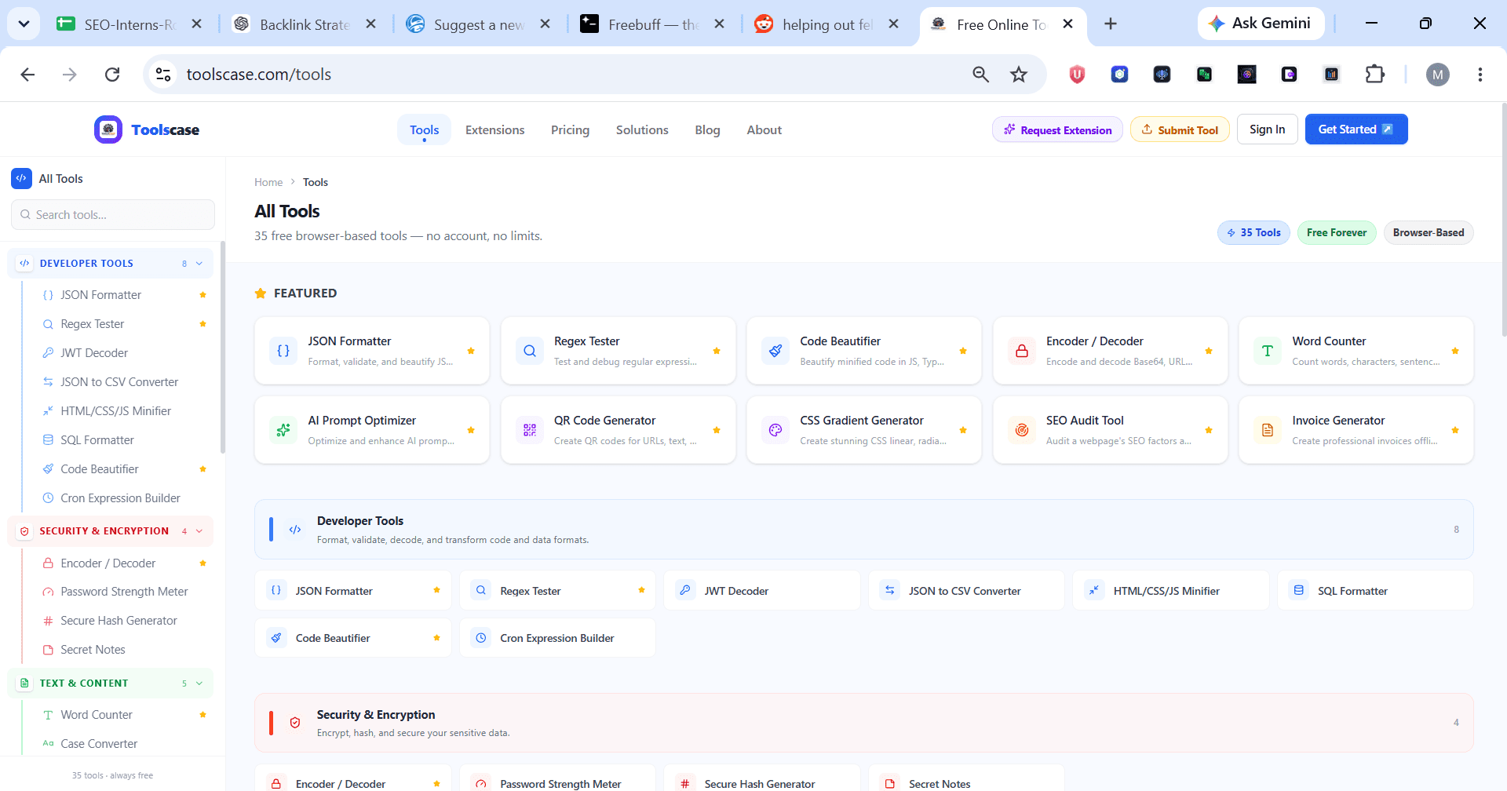The width and height of the screenshot is (1507, 791).
Task: Reload the current page
Action: tap(112, 75)
